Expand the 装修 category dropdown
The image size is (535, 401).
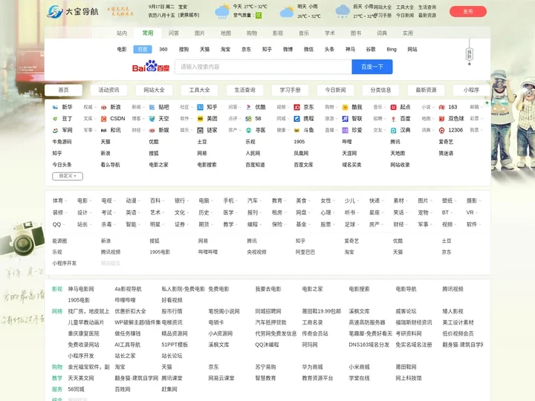[x=60, y=212]
